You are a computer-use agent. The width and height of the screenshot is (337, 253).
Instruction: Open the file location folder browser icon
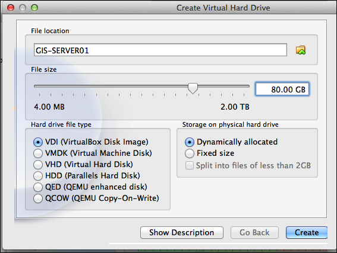(x=301, y=50)
